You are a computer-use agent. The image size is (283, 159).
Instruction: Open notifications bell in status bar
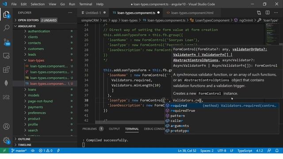point(277,151)
